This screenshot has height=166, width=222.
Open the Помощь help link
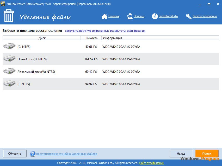tap(139, 16)
